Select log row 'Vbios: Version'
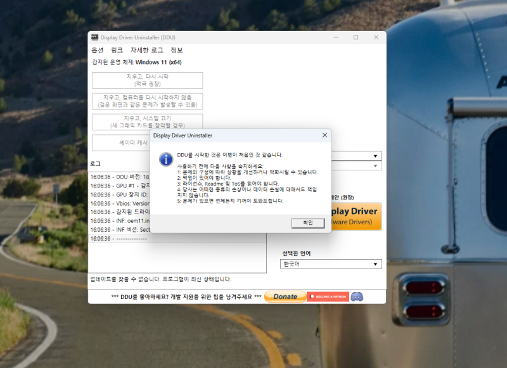 tap(120, 203)
